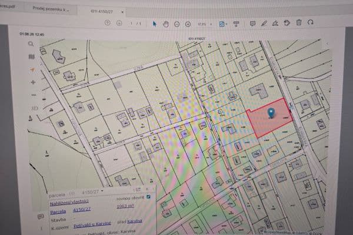
Task: Open the 'Petřvald u Karviné' link
Action: pos(92,224)
